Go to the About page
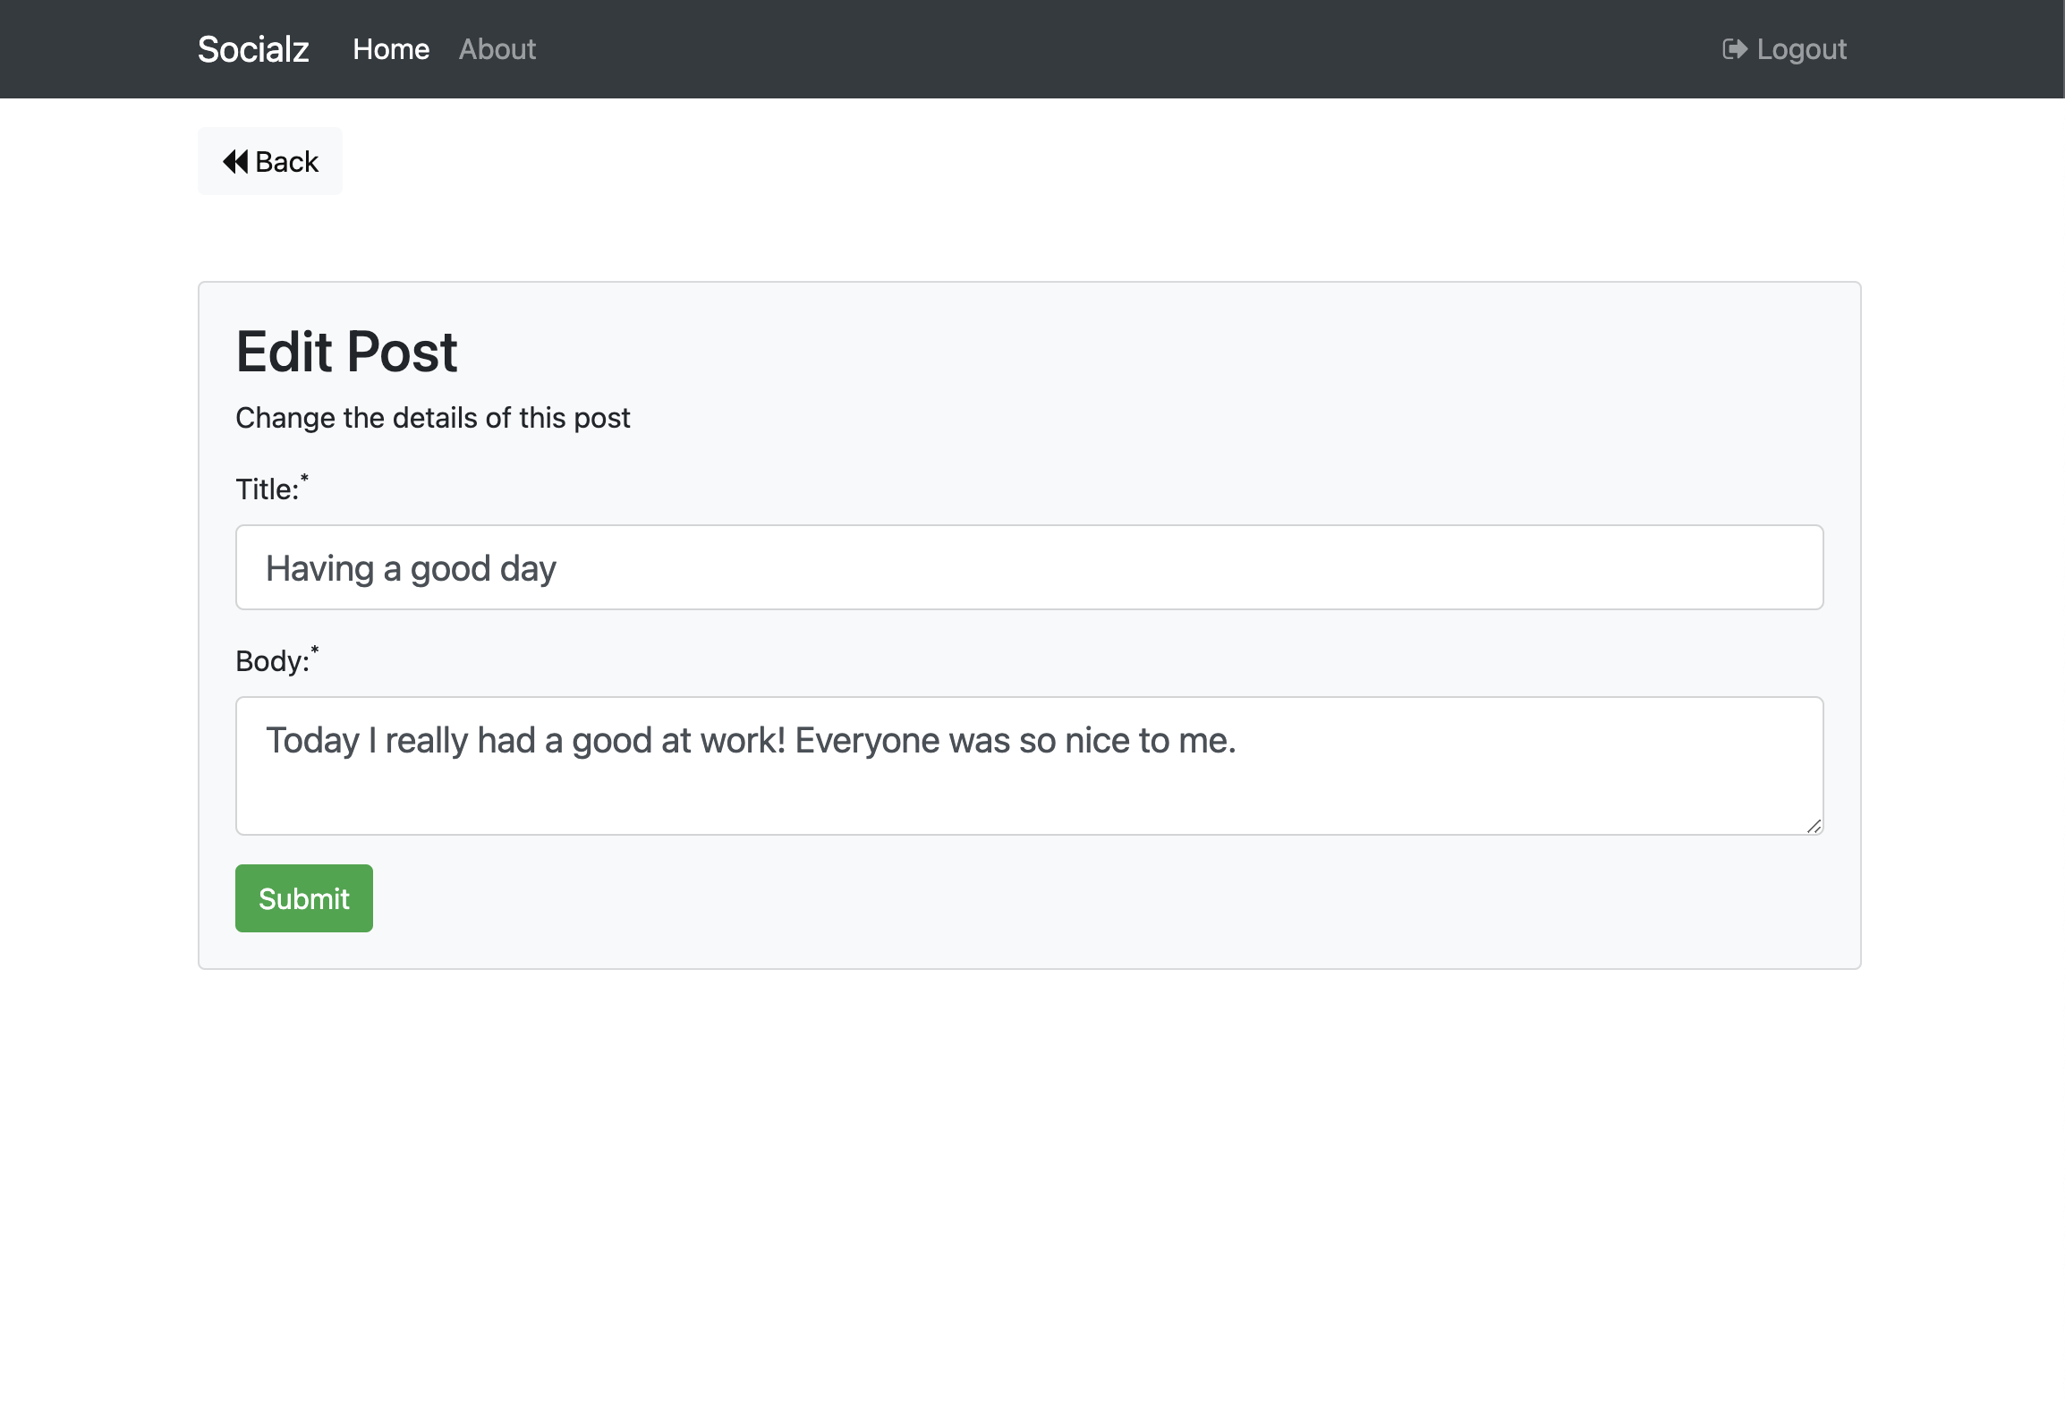 (497, 49)
